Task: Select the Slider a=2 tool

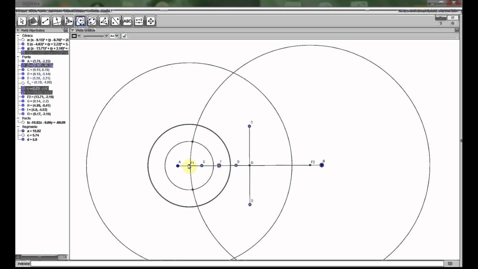Action: click(139, 21)
